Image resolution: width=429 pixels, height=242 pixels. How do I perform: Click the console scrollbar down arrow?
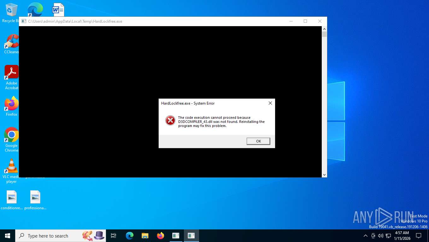(324, 175)
